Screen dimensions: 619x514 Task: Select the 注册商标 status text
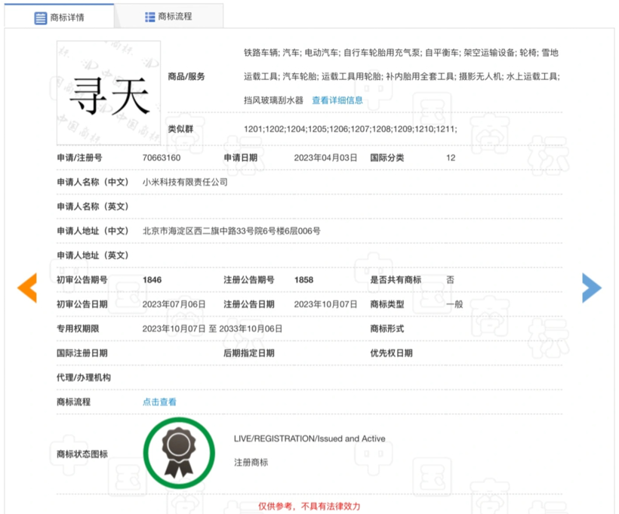pos(251,462)
